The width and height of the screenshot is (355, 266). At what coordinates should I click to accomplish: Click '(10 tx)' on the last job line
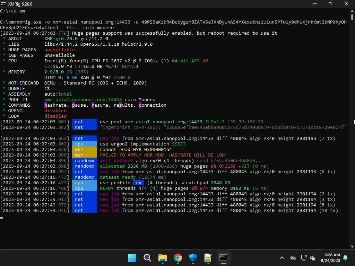point(329,210)
